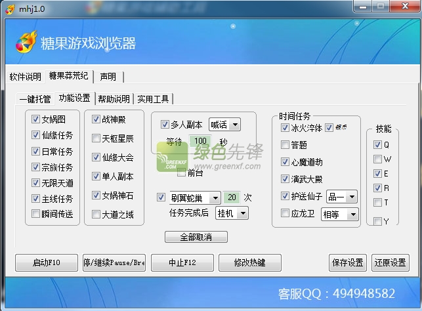The width and height of the screenshot is (422, 311).
Task: Toggle skill E checkbox
Action: tap(377, 173)
